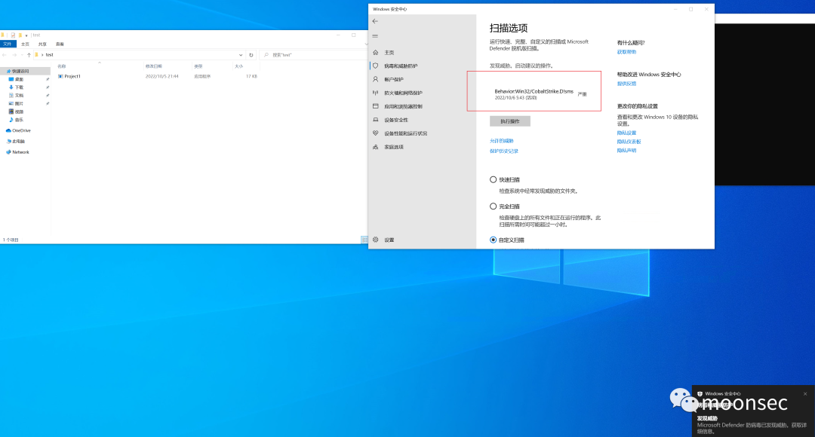Click Explorer forward navigation arrow
Screen dimensions: 815x437
[14, 54]
